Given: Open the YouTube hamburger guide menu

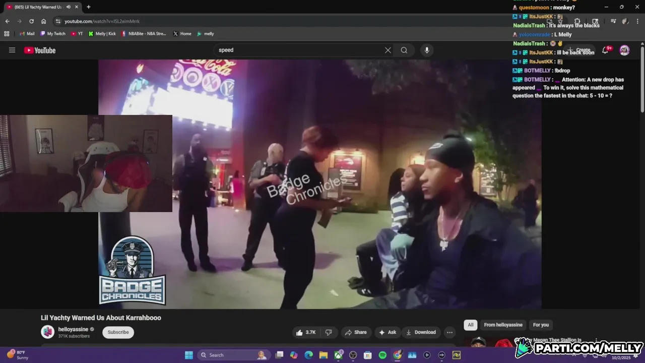Looking at the screenshot, I should point(12,50).
